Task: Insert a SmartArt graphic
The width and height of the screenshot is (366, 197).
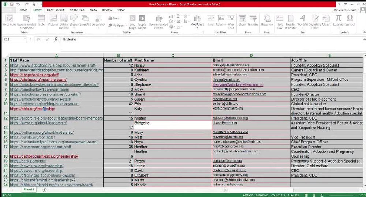Action: pyautogui.click(x=85, y=20)
